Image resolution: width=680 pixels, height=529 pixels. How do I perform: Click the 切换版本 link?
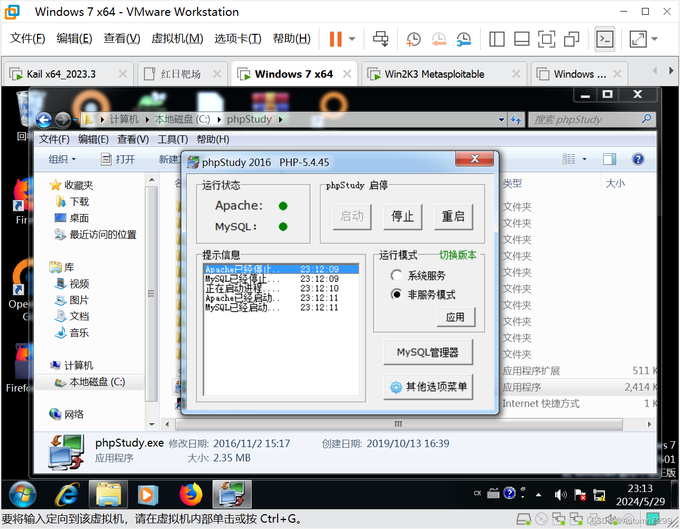458,255
